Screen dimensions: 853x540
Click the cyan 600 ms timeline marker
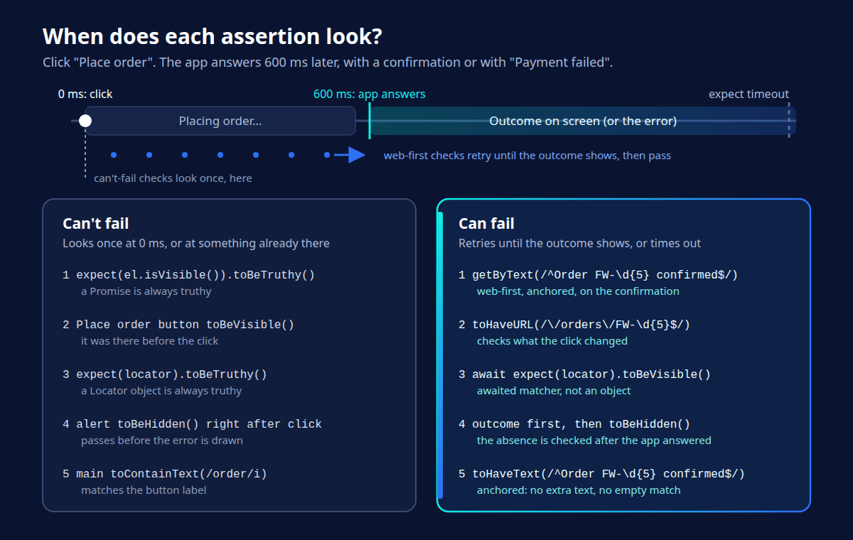(370, 121)
